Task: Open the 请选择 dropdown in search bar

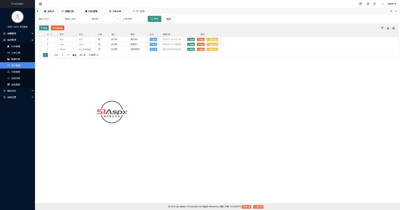Action: [105, 19]
